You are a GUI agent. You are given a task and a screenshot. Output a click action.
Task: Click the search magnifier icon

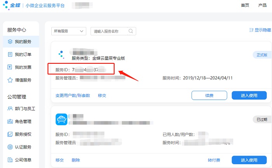(x=131, y=31)
